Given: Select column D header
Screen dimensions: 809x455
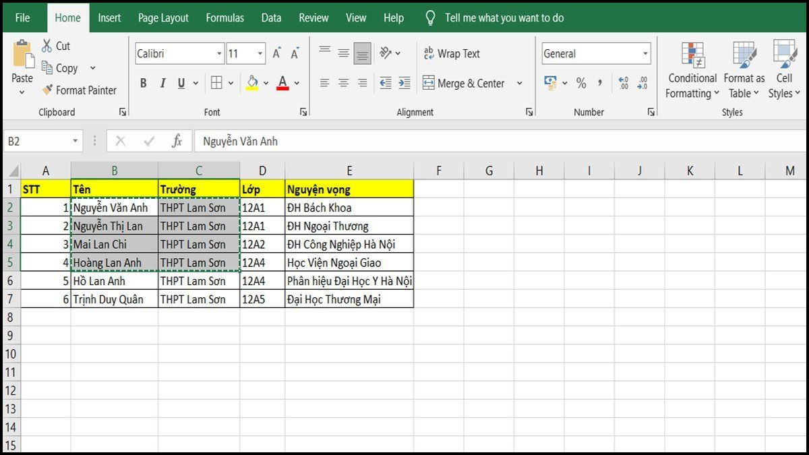Looking at the screenshot, I should pos(262,171).
